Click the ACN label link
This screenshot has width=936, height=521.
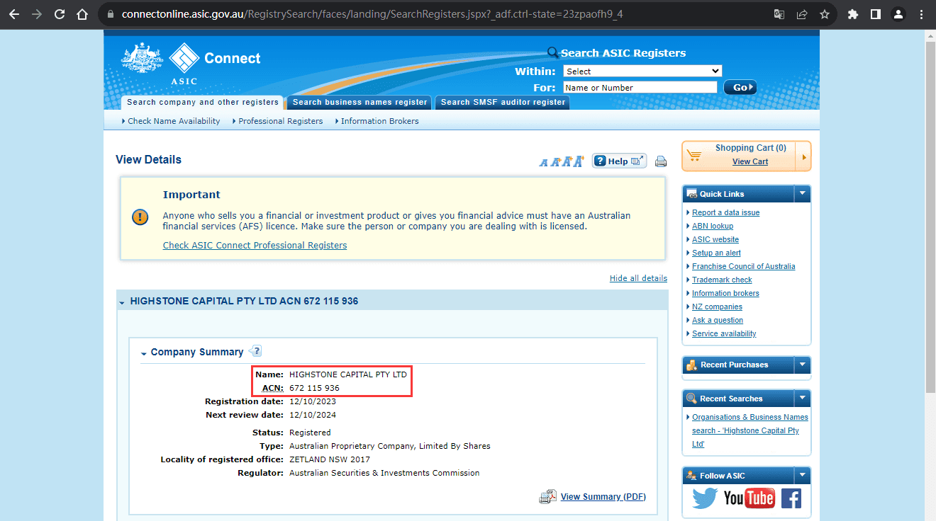(x=272, y=388)
